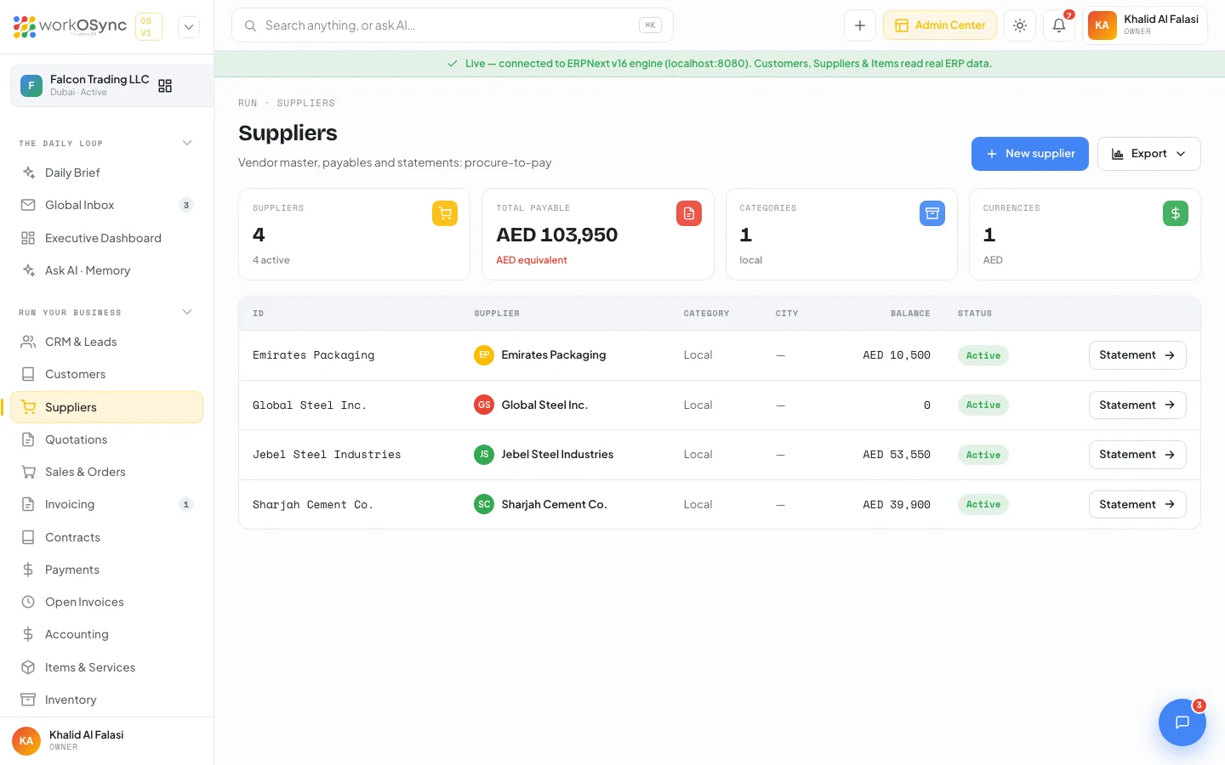Image resolution: width=1225 pixels, height=765 pixels.
Task: Toggle the light/dark theme sun icon
Action: point(1020,25)
